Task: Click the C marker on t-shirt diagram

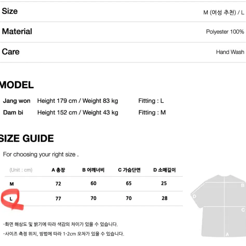Action: pyautogui.click(x=243, y=210)
